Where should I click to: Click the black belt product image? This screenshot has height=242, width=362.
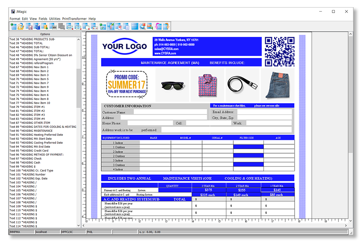[x=243, y=85]
